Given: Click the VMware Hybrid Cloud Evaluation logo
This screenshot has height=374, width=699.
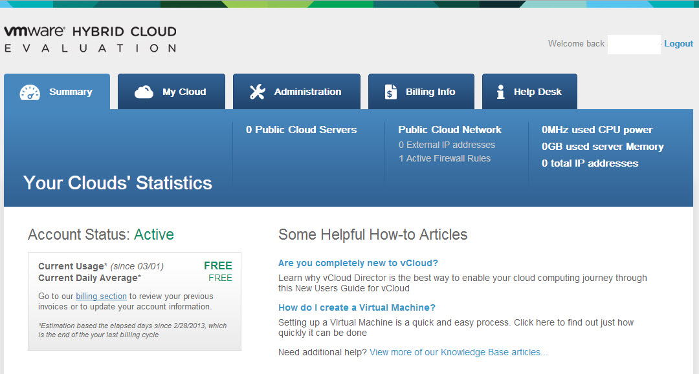Looking at the screenshot, I should click(x=91, y=39).
